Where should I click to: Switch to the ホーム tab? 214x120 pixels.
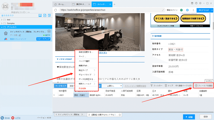click(x=62, y=4)
